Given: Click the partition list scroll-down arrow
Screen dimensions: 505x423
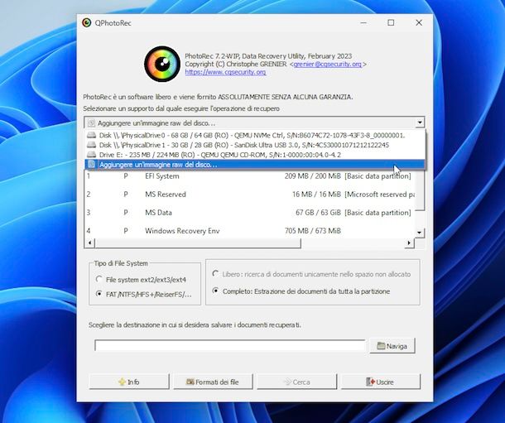Looking at the screenshot, I should pos(420,233).
